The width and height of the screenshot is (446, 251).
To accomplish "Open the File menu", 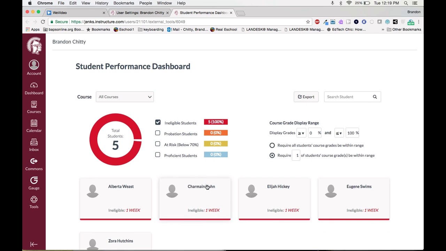I will coord(61,3).
